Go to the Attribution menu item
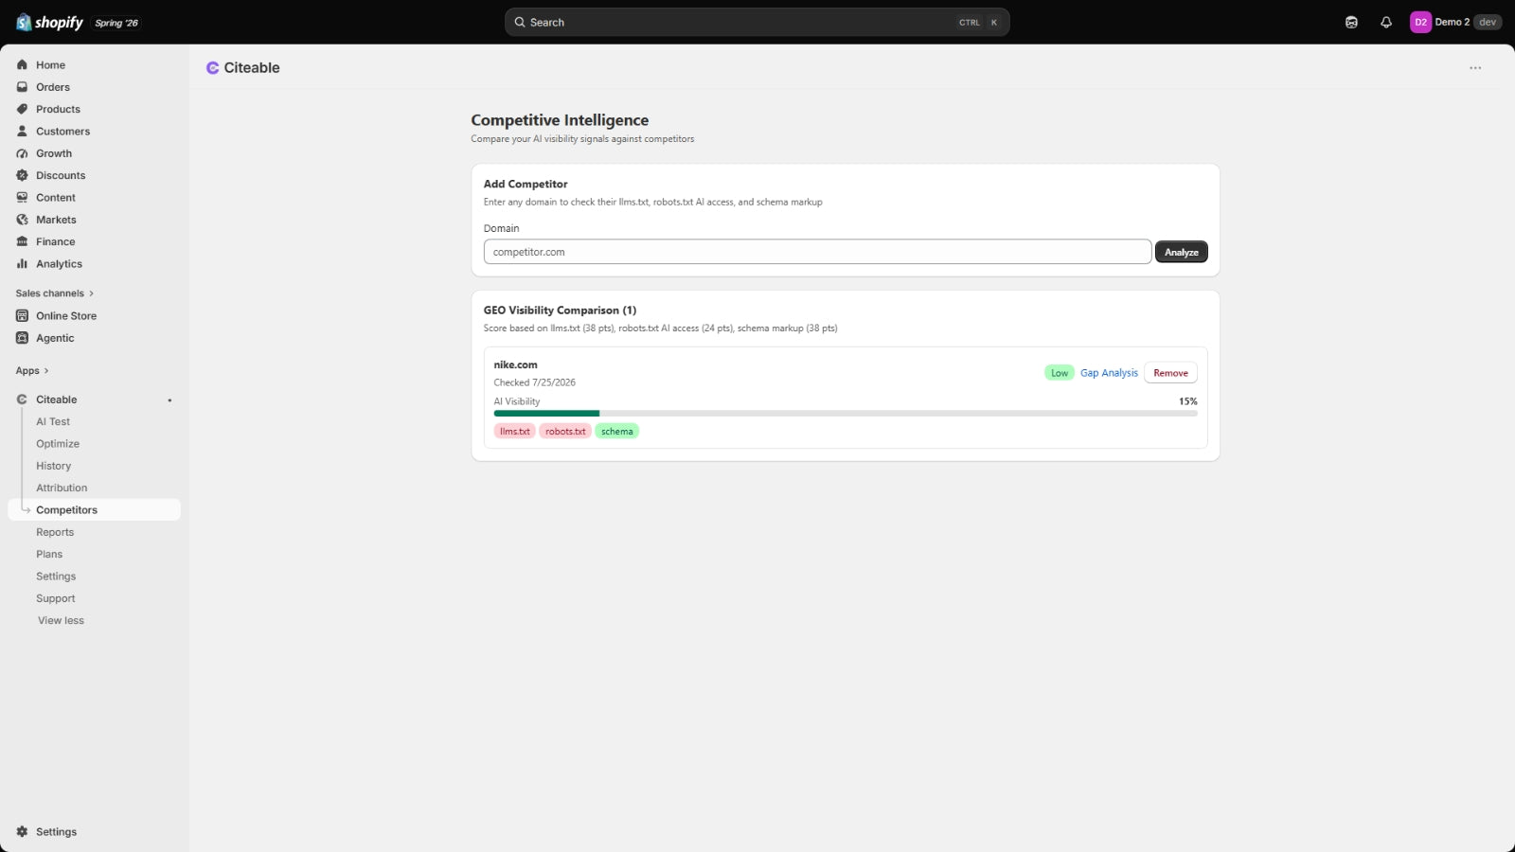The height and width of the screenshot is (852, 1515). coord(62,488)
